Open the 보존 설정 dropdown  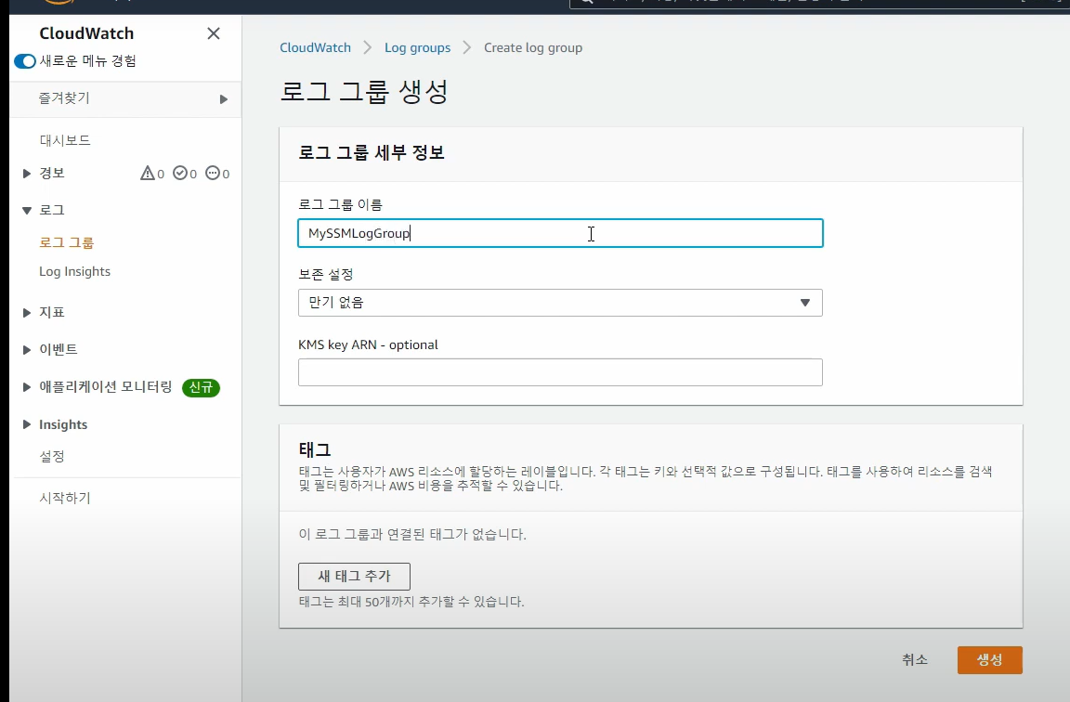click(560, 303)
